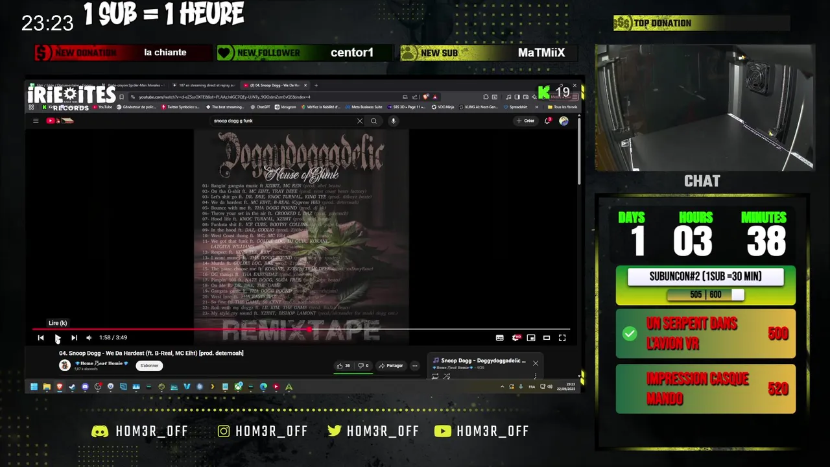Open the Windows Start menu

33,387
